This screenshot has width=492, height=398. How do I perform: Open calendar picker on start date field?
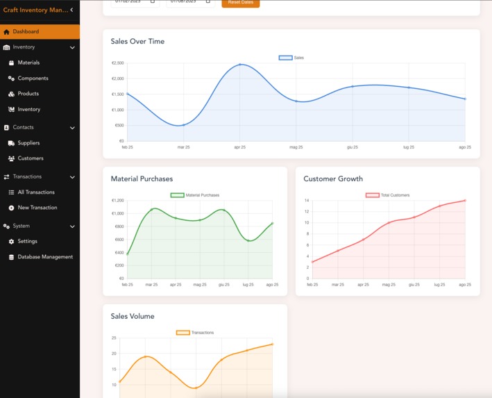(153, 1)
